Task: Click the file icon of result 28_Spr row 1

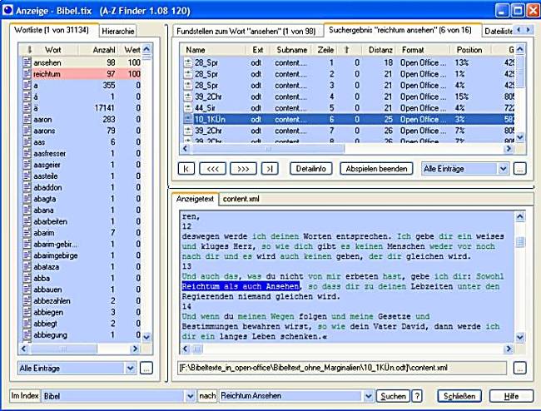Action: [x=188, y=62]
